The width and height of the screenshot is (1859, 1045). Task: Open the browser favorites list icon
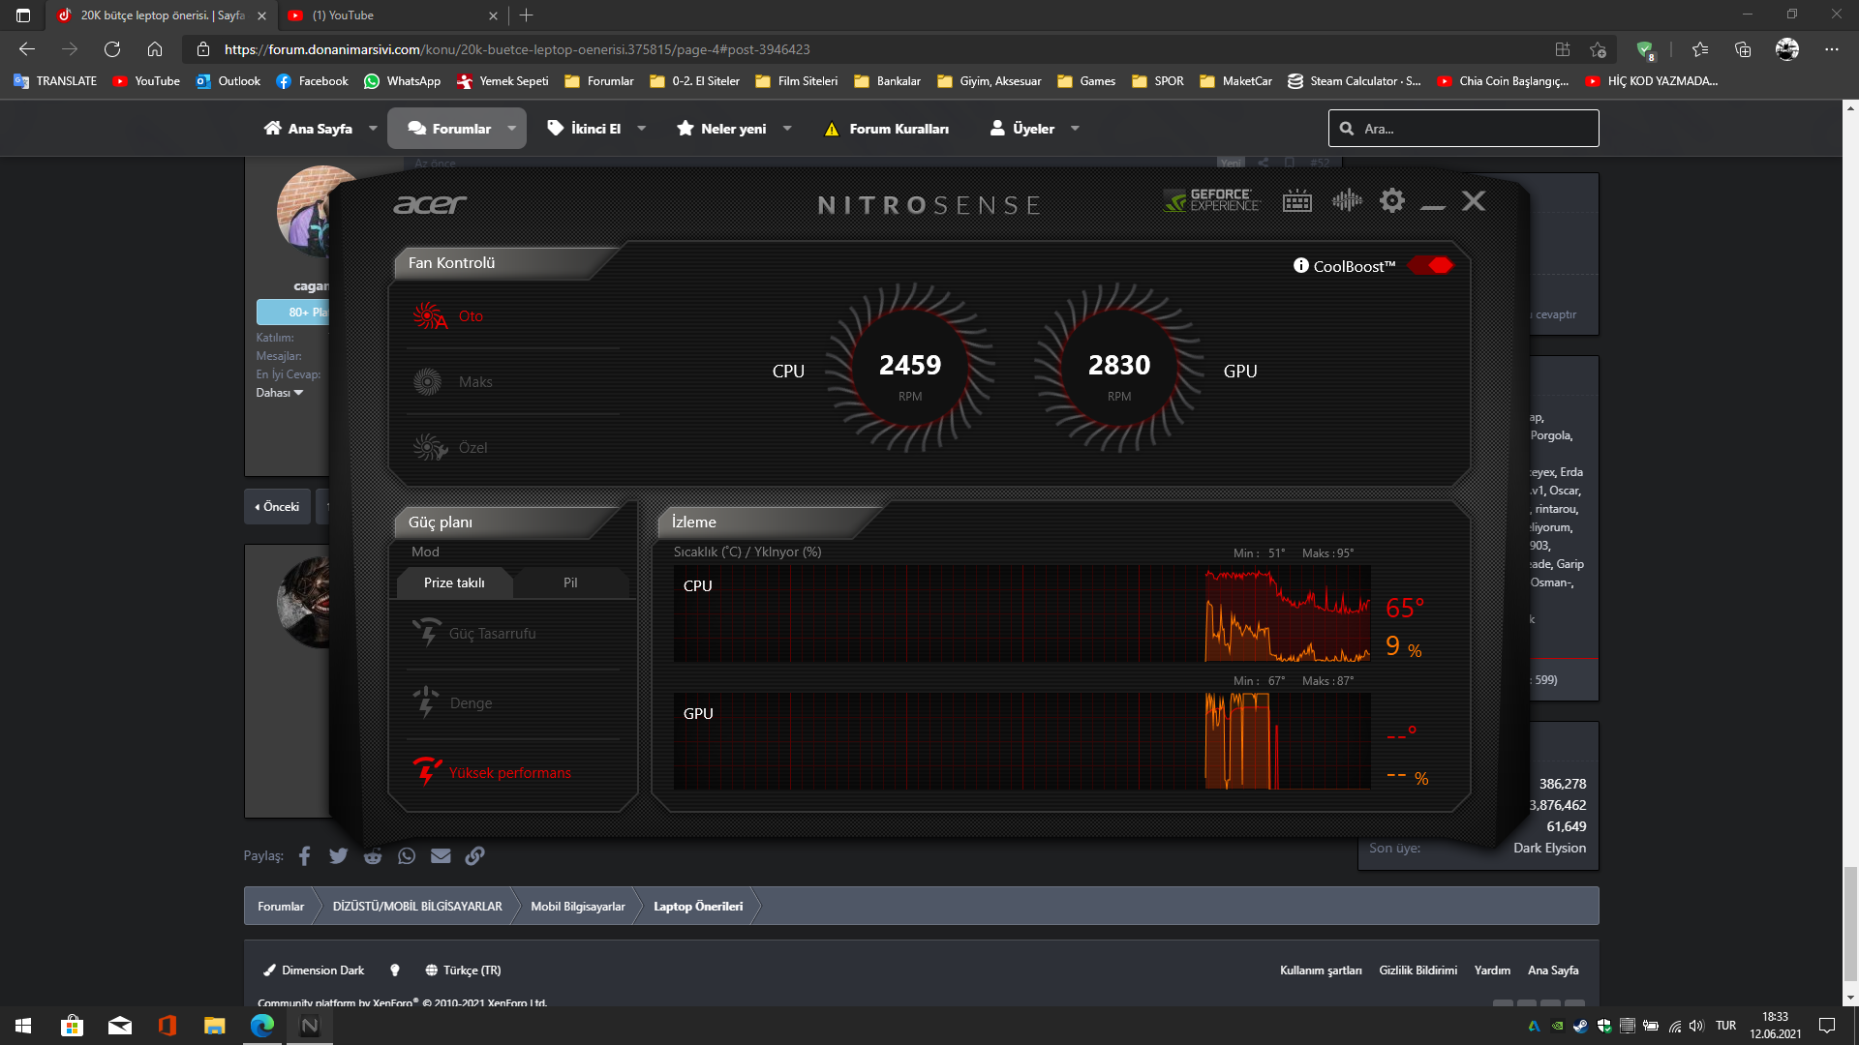[x=1700, y=49]
